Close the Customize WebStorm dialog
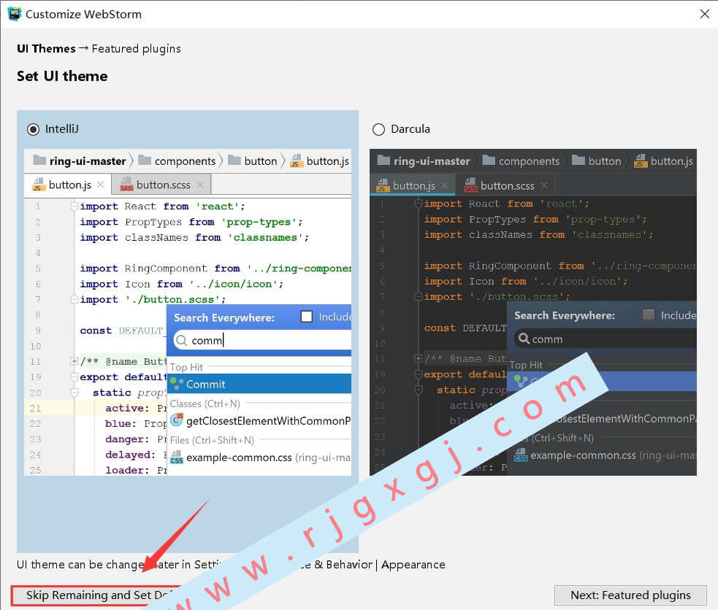This screenshot has width=718, height=610. tap(705, 14)
